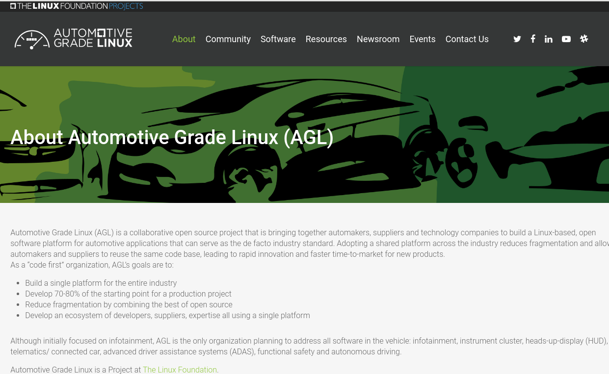Open the Resources navigation item
The height and width of the screenshot is (374, 609).
pos(326,39)
